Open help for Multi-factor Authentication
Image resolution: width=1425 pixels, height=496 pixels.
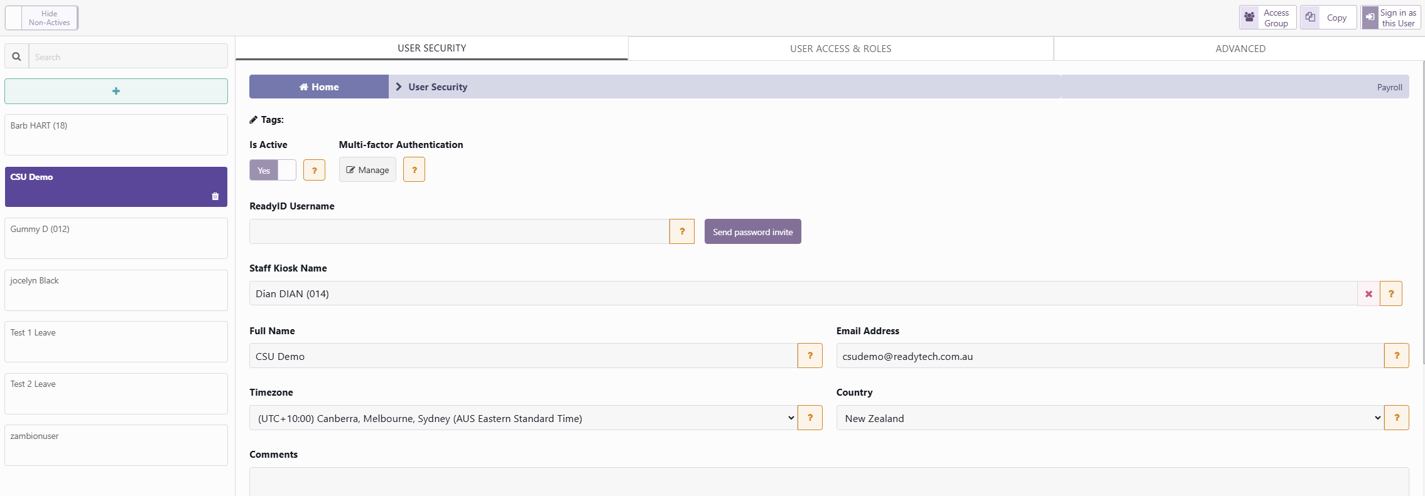(x=414, y=169)
